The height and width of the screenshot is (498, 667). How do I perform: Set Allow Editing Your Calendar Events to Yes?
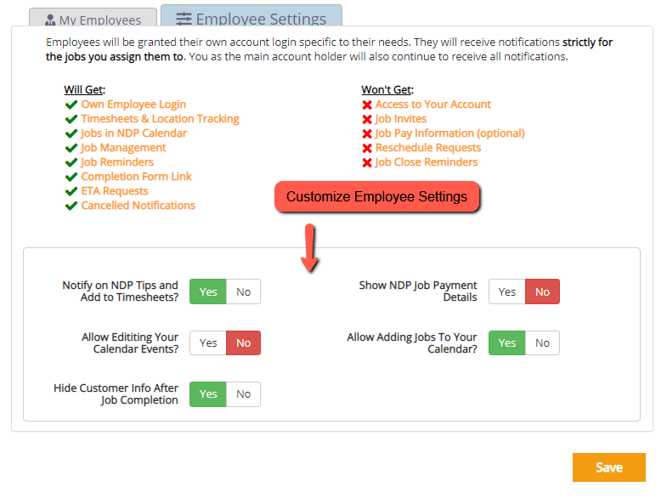pos(208,342)
